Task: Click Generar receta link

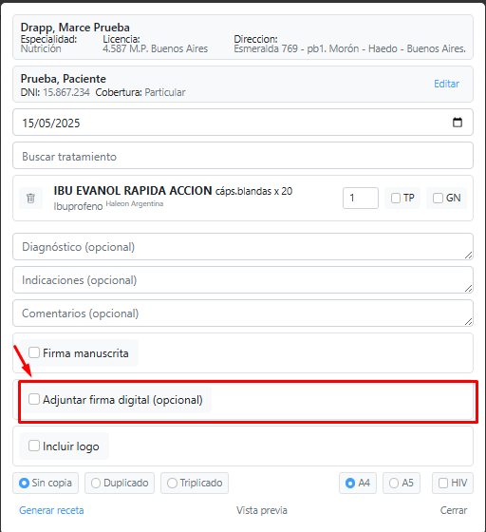Action: tap(51, 510)
